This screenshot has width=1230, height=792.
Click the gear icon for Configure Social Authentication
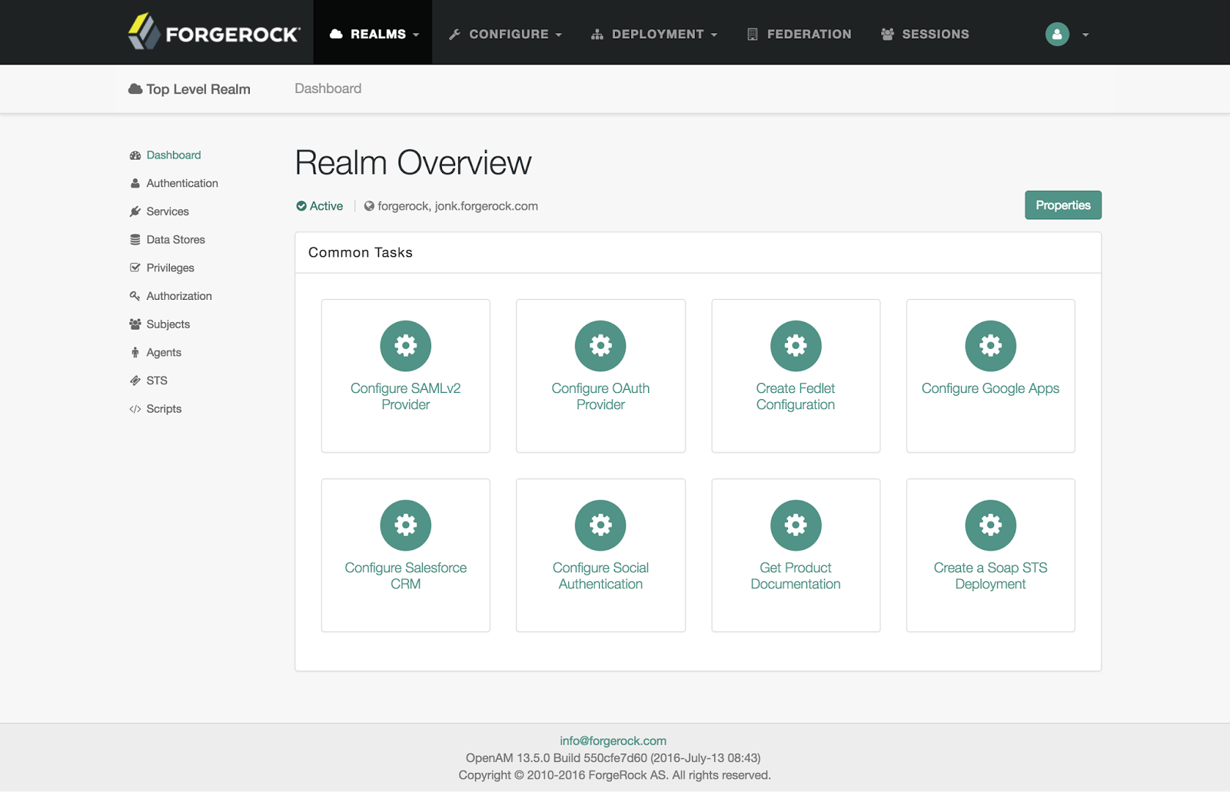pos(600,525)
